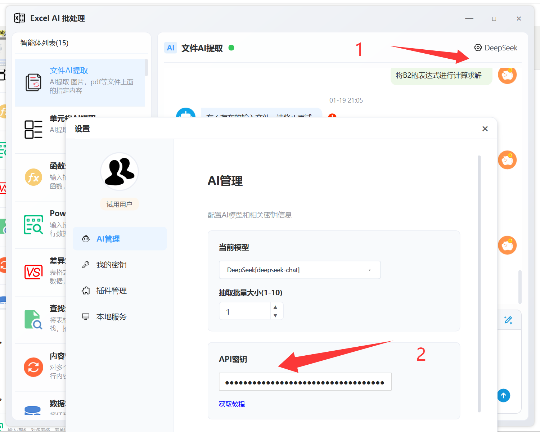
Task: Open the 获取教程 link
Action: [232, 404]
